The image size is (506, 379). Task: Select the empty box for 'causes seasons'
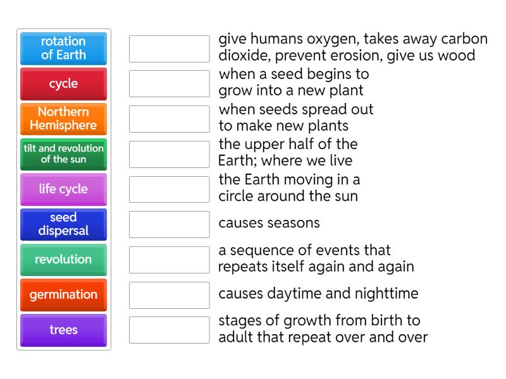[x=169, y=224]
